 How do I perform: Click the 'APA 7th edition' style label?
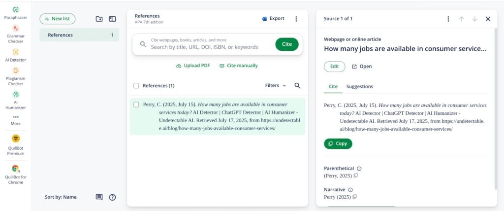[x=149, y=22]
